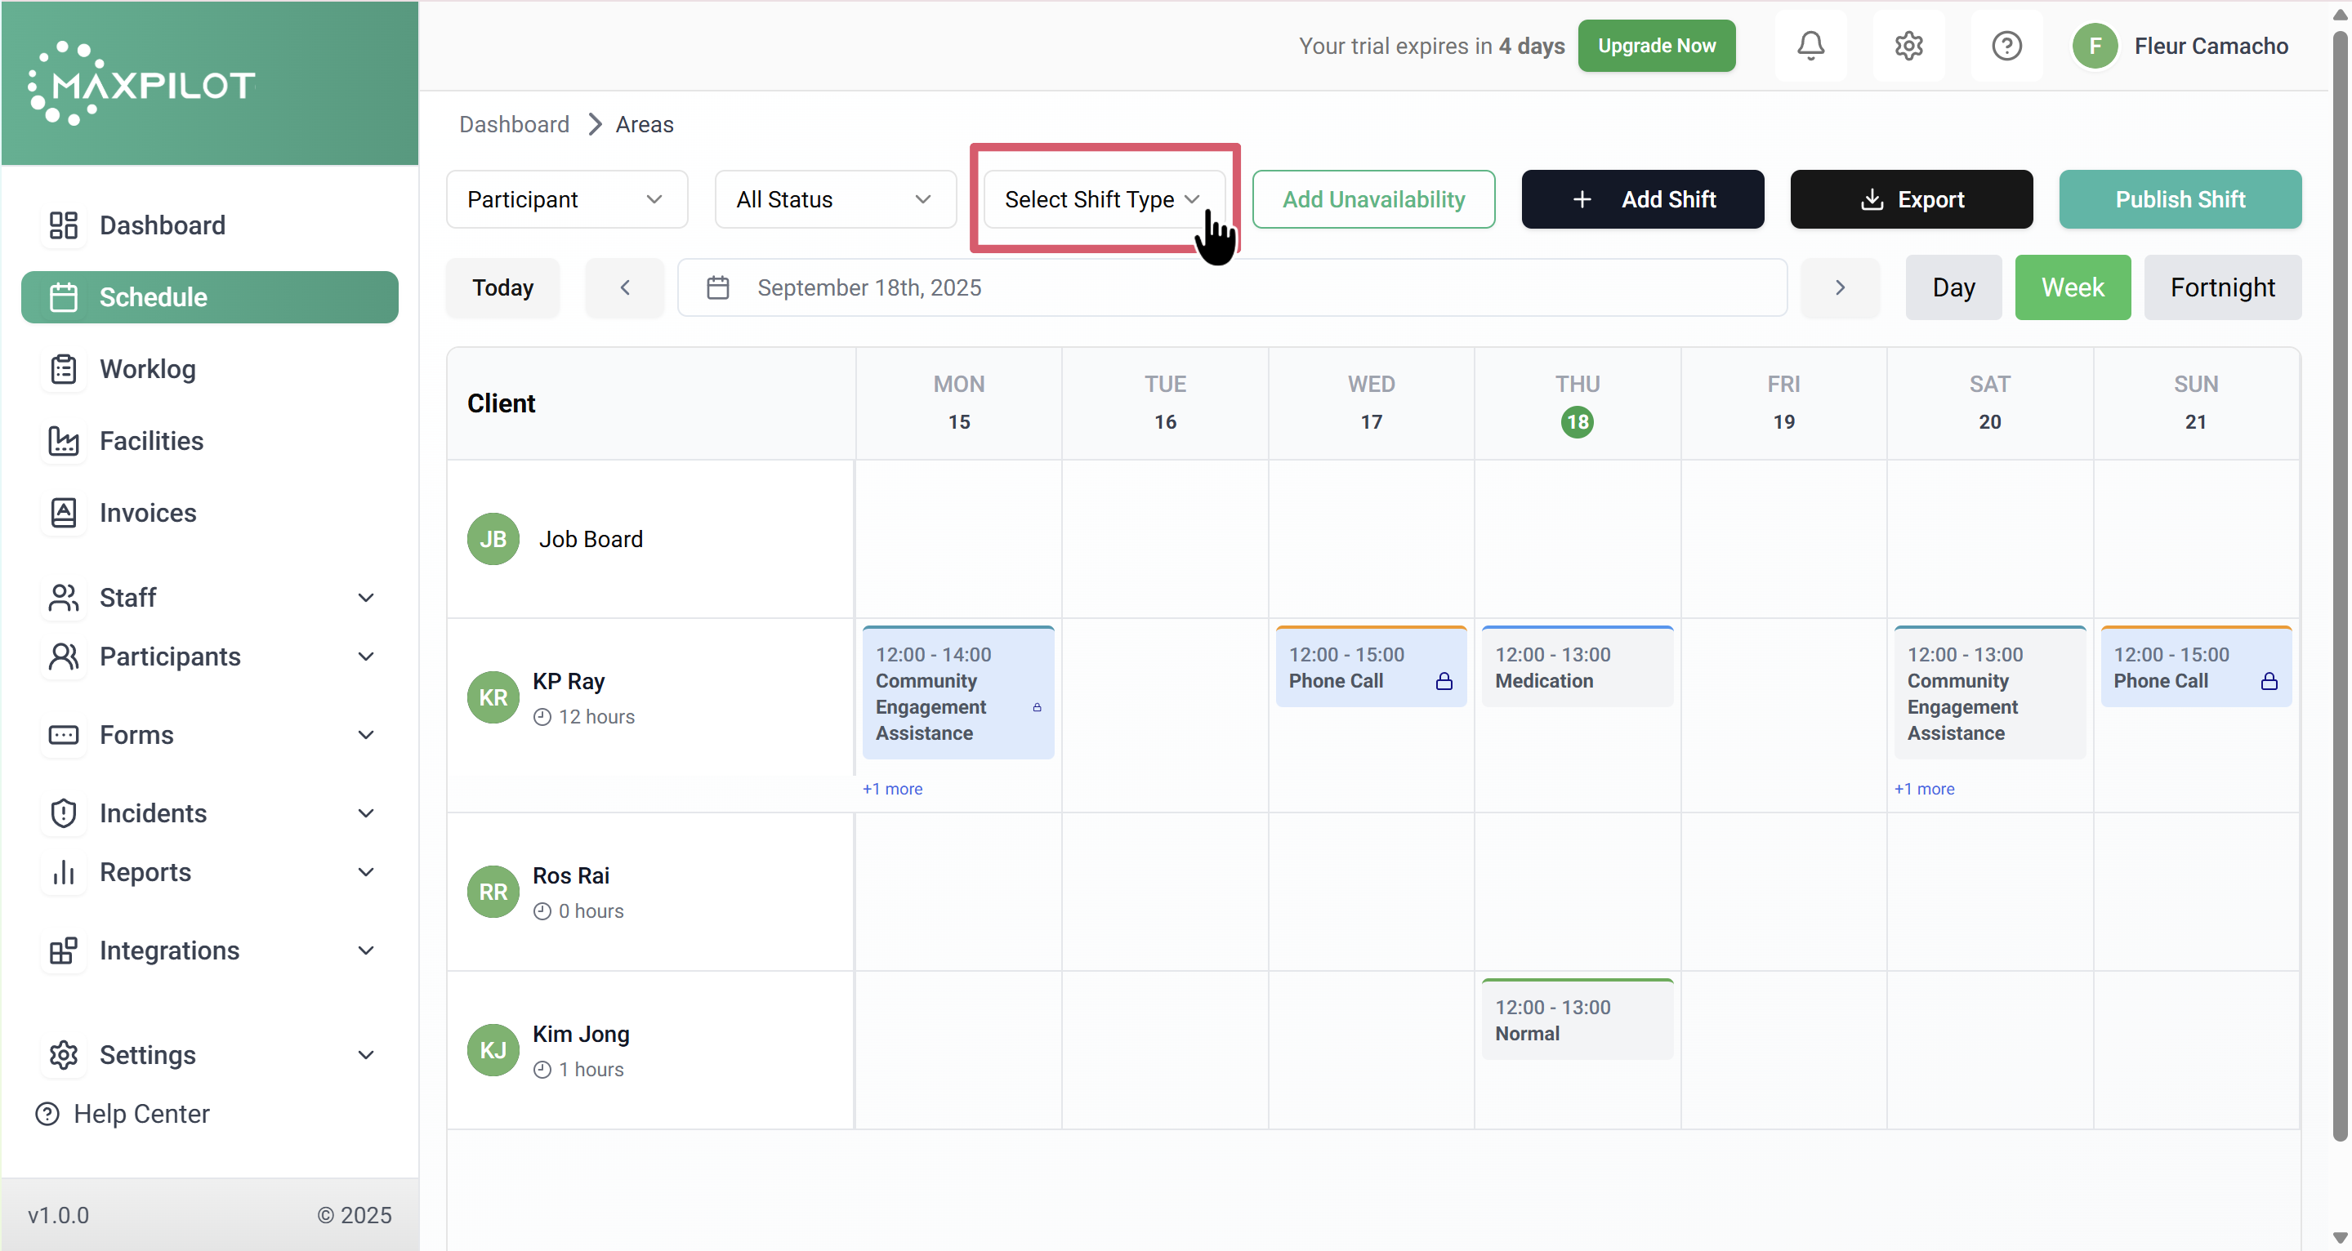Viewport: 2352px width, 1251px height.
Task: Click the Upgrade Now button
Action: click(x=1655, y=46)
